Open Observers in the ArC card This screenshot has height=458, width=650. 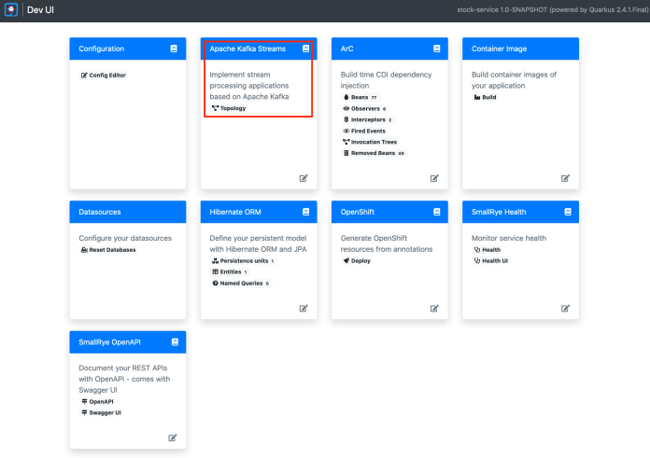tap(365, 108)
